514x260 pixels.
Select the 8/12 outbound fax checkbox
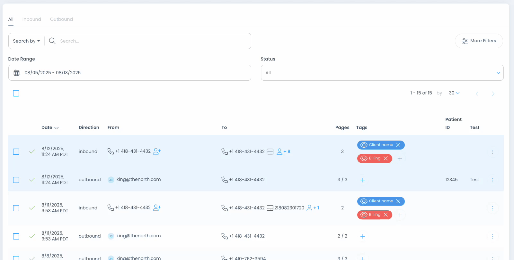pos(16,180)
